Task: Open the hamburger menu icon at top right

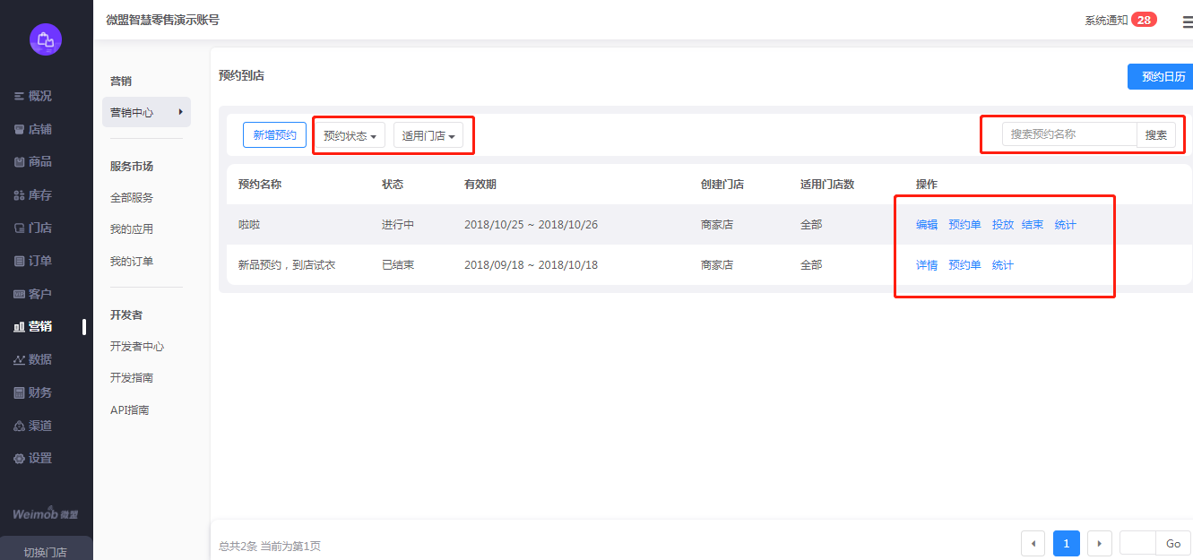Action: pos(1187,22)
